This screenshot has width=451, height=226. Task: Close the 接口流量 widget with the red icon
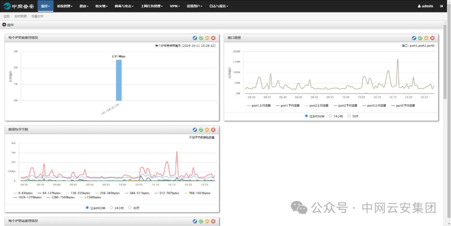(x=433, y=38)
